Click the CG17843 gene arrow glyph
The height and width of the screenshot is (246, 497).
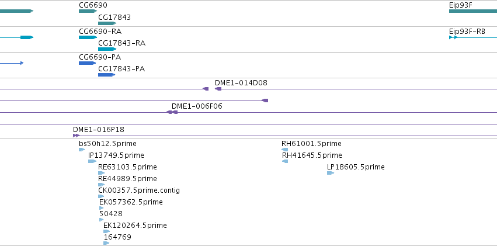(x=107, y=23)
